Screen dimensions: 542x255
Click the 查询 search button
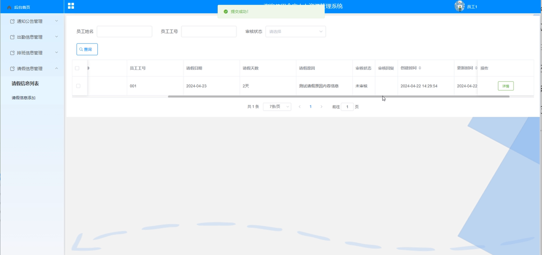tap(87, 49)
